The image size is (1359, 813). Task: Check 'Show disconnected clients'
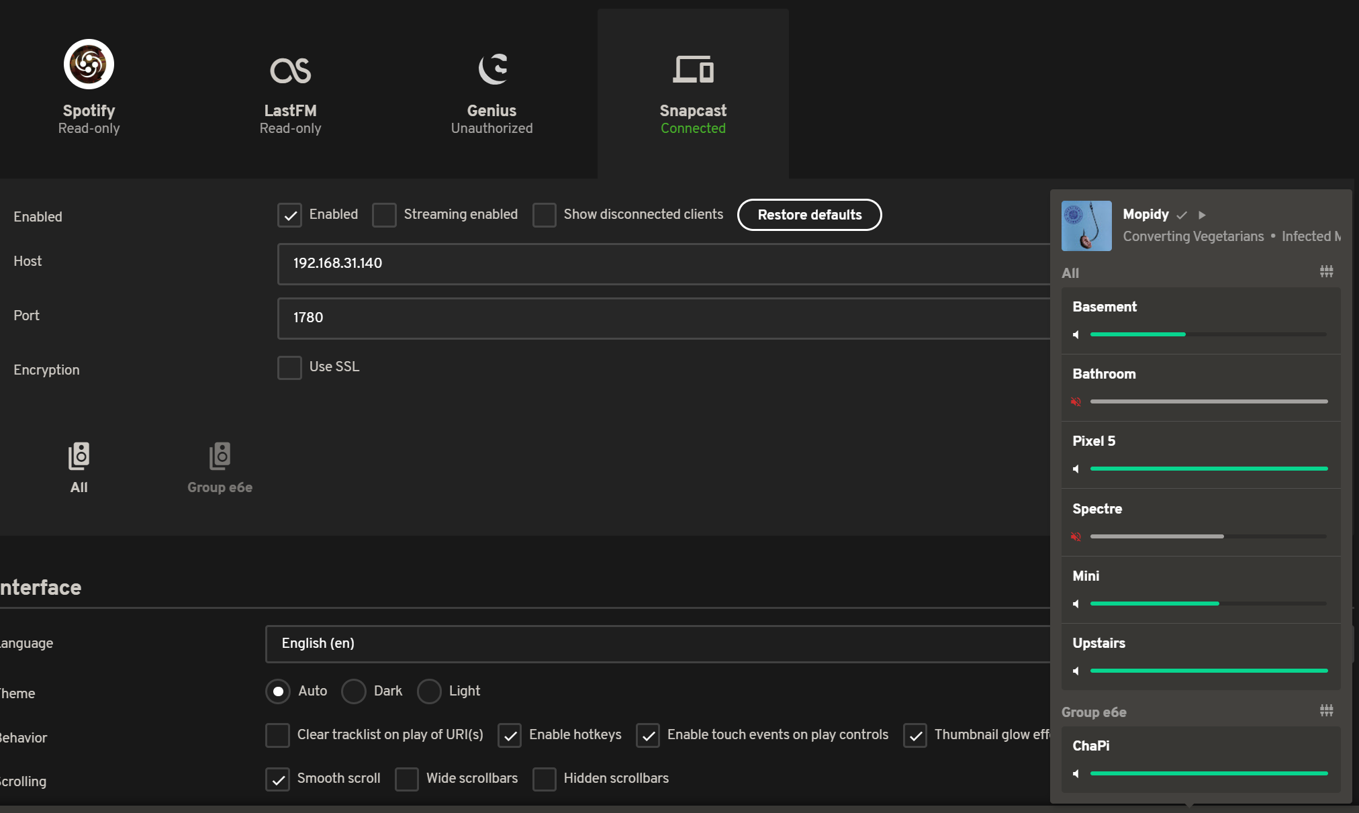pos(544,215)
